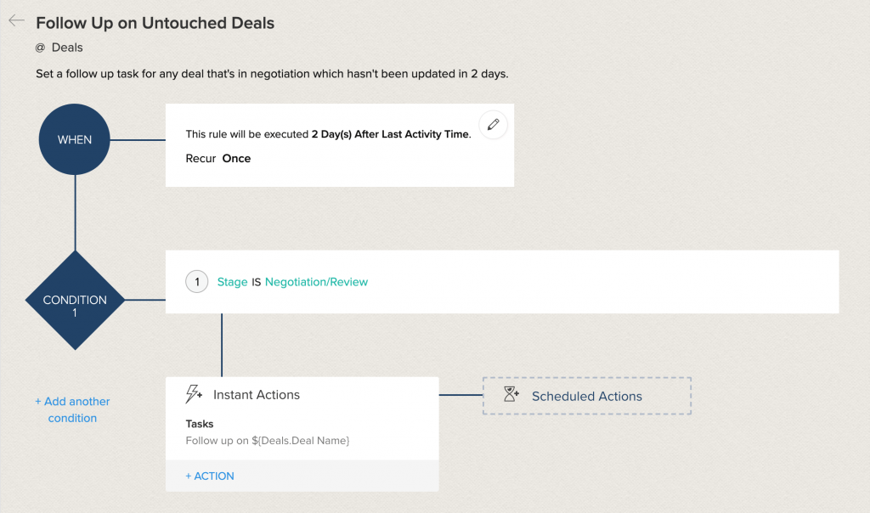The height and width of the screenshot is (513, 870).
Task: Click the numbered 1 condition badge
Action: tap(197, 282)
